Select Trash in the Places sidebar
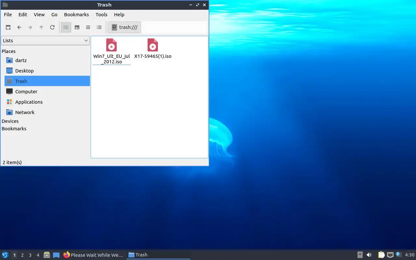 (x=47, y=81)
